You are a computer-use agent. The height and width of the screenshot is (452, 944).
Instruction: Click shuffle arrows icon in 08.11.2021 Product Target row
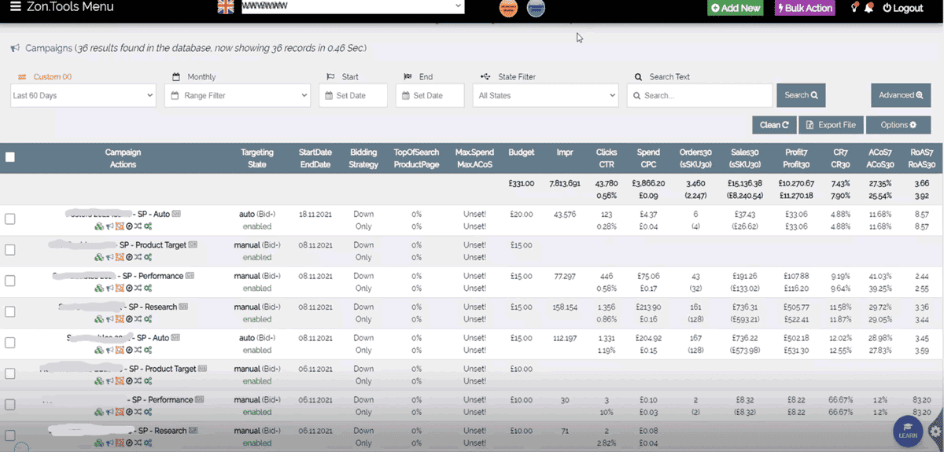138,257
